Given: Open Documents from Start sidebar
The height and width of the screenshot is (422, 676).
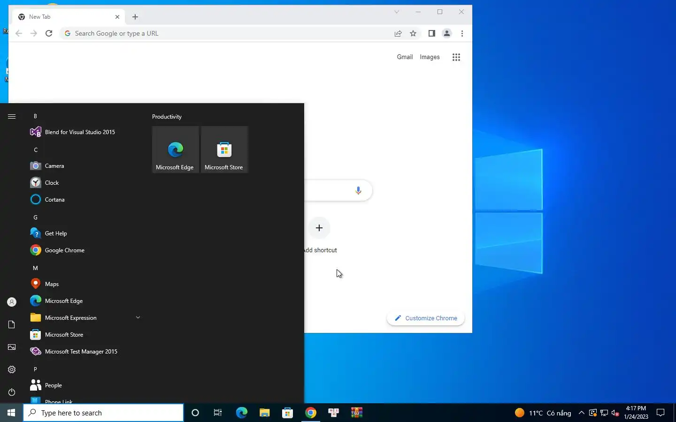Looking at the screenshot, I should tap(12, 324).
